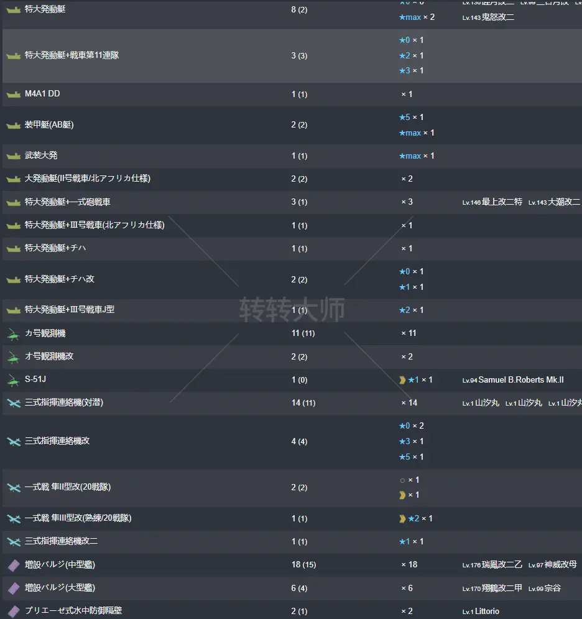This screenshot has height=619, width=582.
Task: Open the 最上改二特 ship entry
Action: (502, 202)
